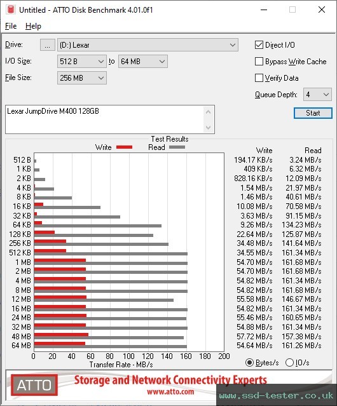This screenshot has height=406, width=337.
Task: Click the drive browse button with three dots
Action: click(48, 45)
